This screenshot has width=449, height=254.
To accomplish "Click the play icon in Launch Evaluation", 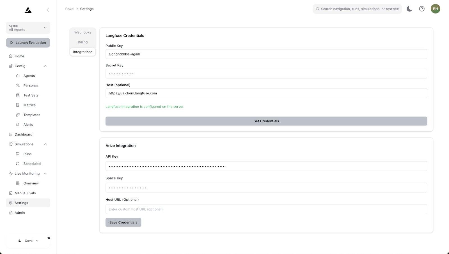I will tap(12, 43).
